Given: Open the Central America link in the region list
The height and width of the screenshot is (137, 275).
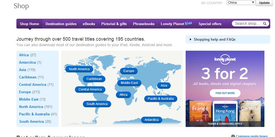Looking at the screenshot, I should (33, 85).
